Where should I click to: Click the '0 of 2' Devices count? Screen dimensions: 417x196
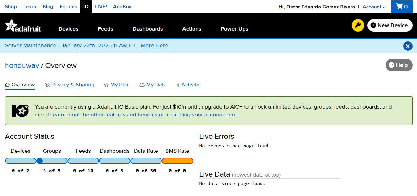20,171
